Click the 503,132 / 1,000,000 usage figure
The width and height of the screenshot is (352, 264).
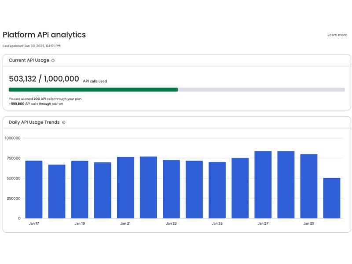point(44,79)
